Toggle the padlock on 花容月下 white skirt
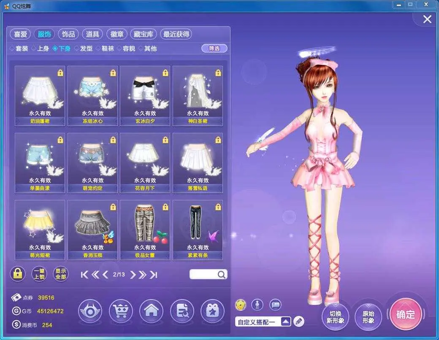The image size is (439, 340). [x=165, y=140]
